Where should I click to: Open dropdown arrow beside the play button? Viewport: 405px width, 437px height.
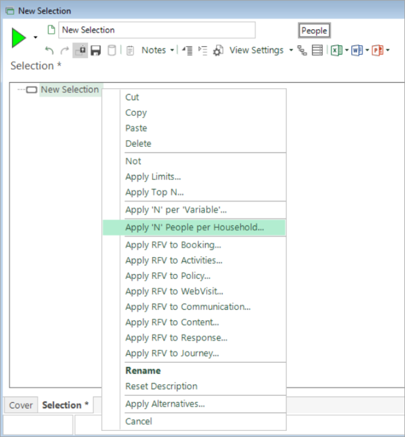[x=36, y=37]
